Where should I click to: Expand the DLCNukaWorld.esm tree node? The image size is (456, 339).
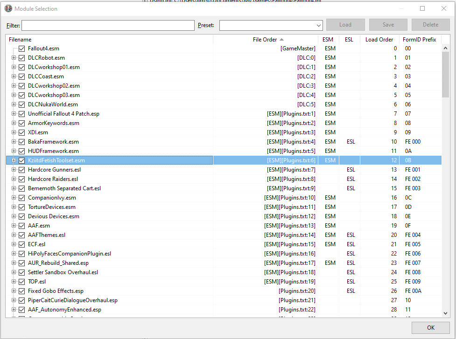tap(14, 104)
